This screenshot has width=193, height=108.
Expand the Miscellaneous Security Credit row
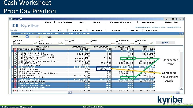[12, 61]
